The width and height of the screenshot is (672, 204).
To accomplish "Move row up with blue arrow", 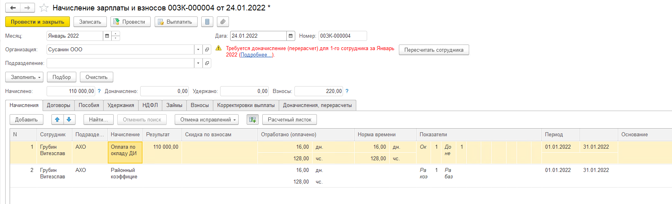I will pos(57,119).
